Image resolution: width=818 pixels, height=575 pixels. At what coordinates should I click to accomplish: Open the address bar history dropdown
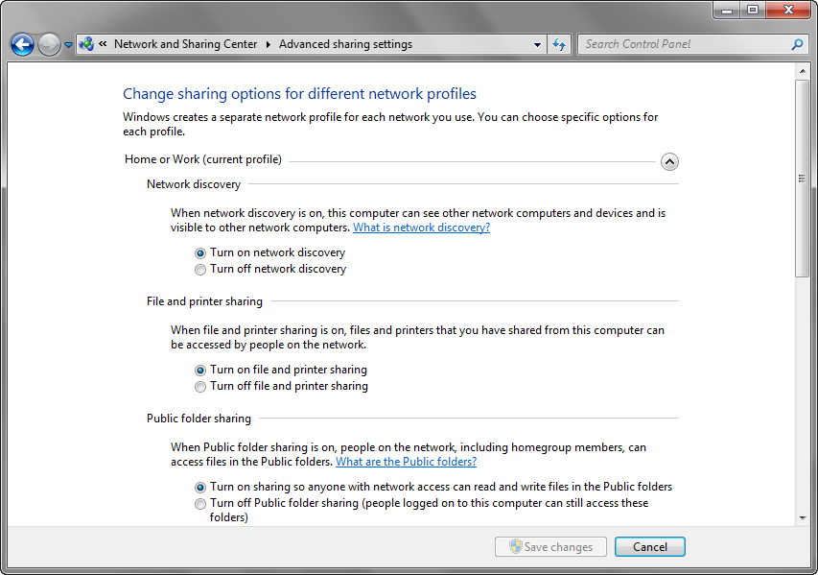(537, 45)
